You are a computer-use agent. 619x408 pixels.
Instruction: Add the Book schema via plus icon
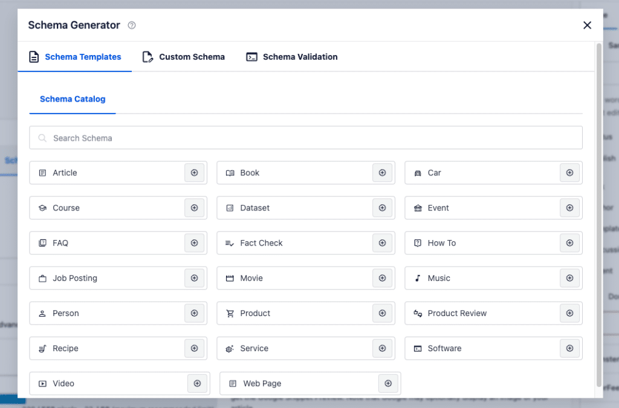(x=382, y=173)
